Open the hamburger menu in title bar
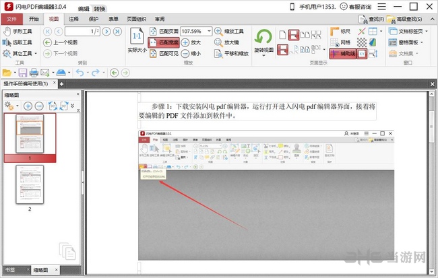 (x=381, y=7)
